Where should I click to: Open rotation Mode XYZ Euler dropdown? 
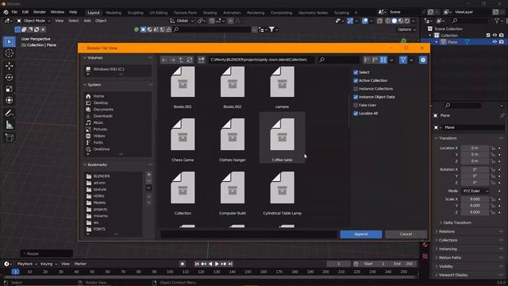click(x=475, y=191)
